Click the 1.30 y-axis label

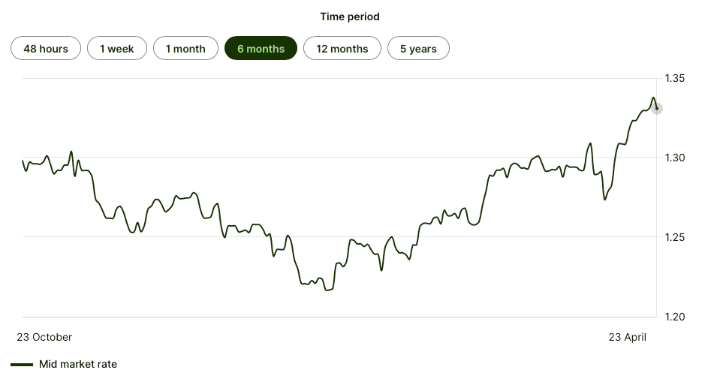[674, 158]
